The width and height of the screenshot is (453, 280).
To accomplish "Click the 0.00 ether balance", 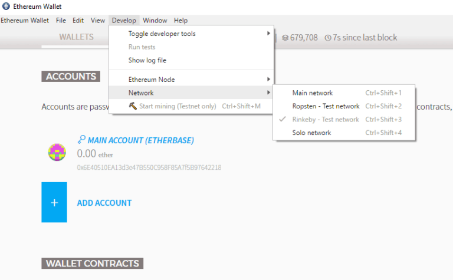I will (95, 154).
